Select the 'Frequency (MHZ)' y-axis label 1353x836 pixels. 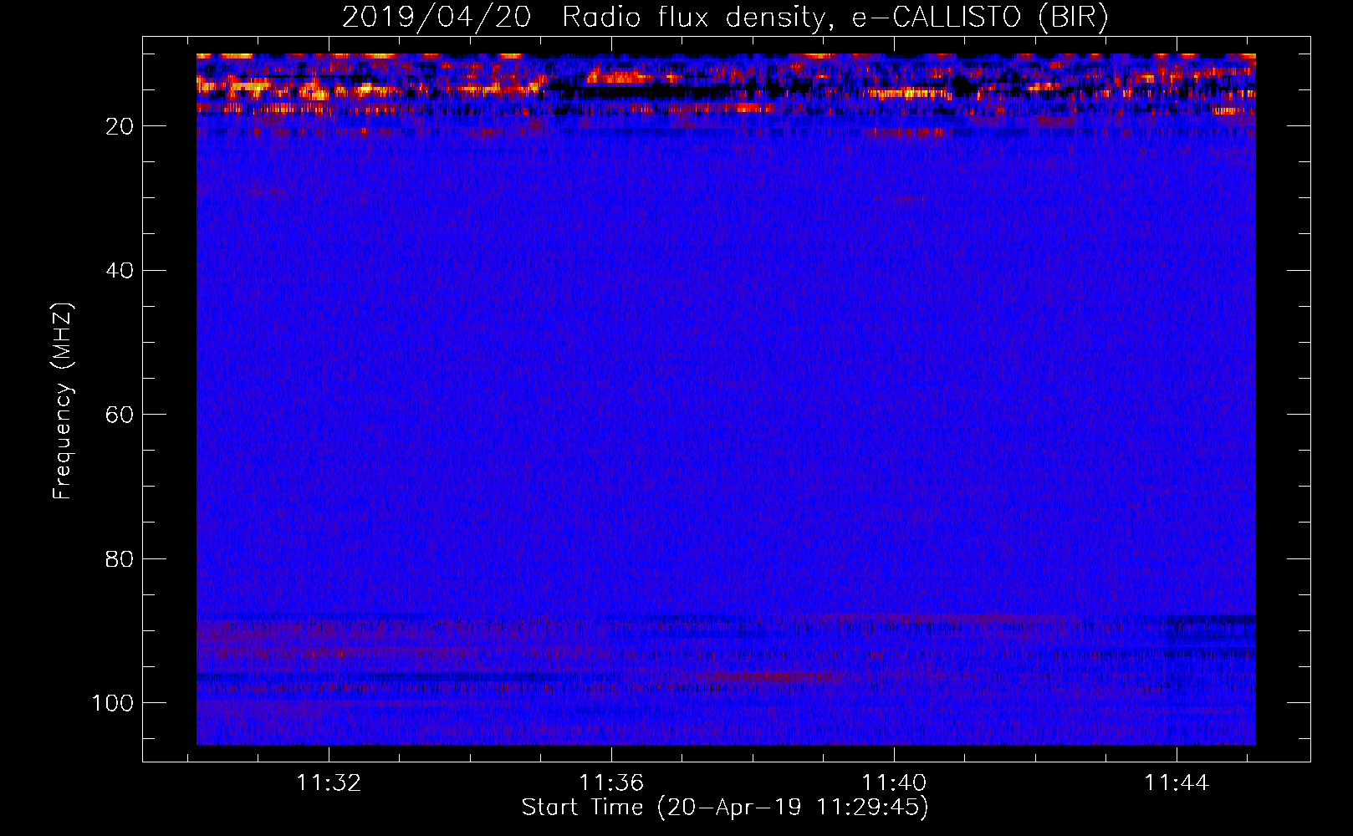click(63, 400)
